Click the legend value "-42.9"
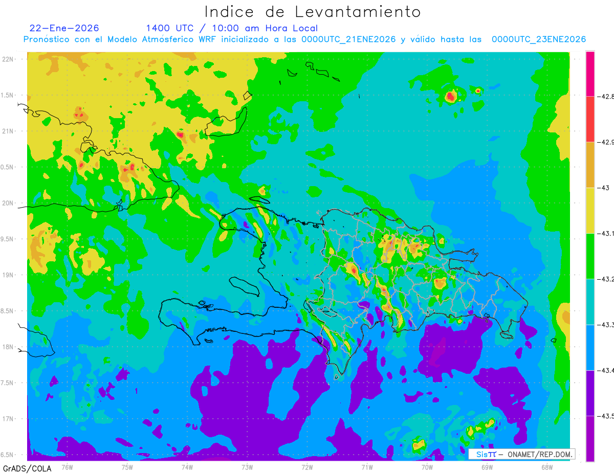This screenshot has width=614, height=474. click(606, 142)
